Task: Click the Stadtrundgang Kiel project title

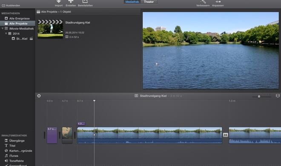Action: 77,23
